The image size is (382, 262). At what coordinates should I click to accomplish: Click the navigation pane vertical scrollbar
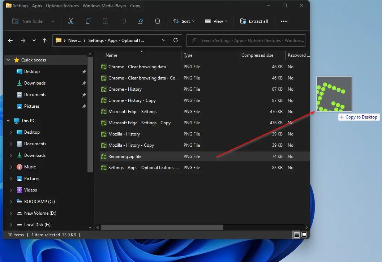[90, 115]
